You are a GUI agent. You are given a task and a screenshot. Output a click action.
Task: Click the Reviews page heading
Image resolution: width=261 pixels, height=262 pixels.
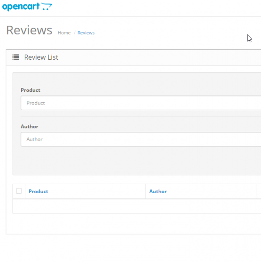click(x=29, y=30)
